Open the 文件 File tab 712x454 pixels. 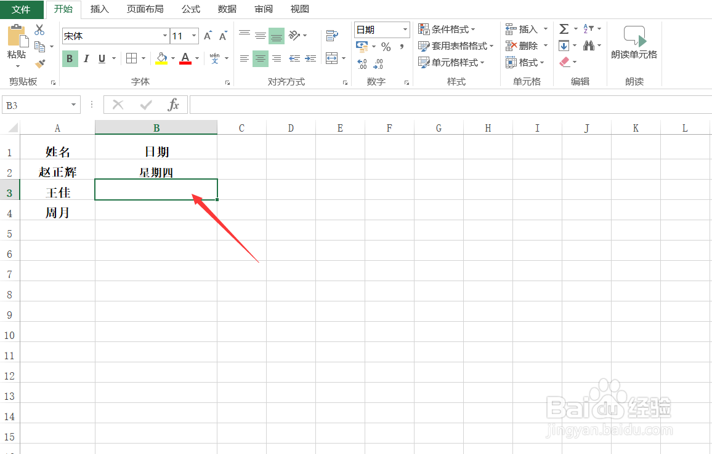pos(21,9)
